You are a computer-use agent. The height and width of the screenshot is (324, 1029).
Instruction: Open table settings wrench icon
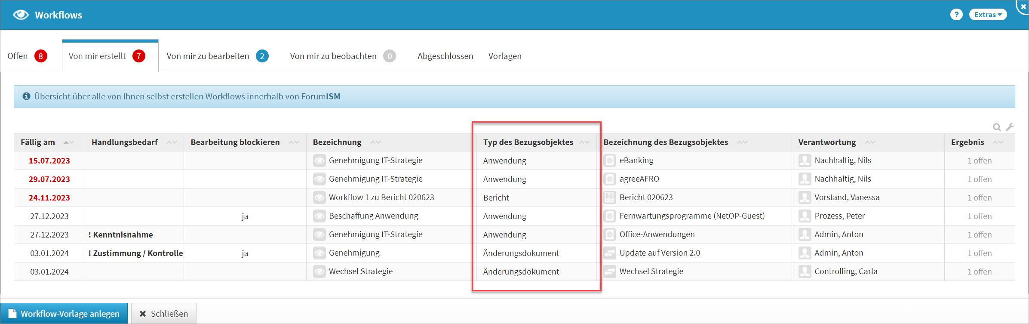(1010, 127)
